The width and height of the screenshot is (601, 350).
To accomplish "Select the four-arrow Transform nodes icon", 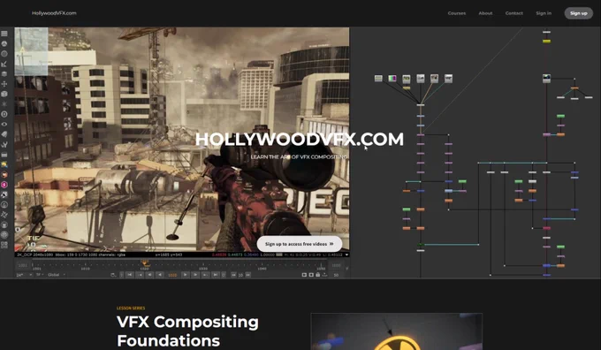I will click(4, 84).
